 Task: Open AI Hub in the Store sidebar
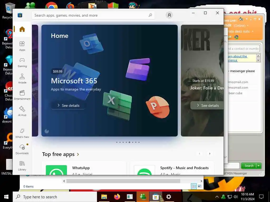click(x=22, y=112)
